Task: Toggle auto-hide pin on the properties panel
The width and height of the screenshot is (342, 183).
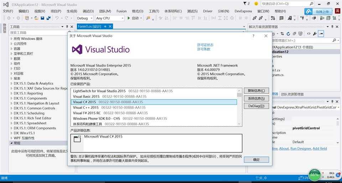Action: pyautogui.click(x=332, y=101)
